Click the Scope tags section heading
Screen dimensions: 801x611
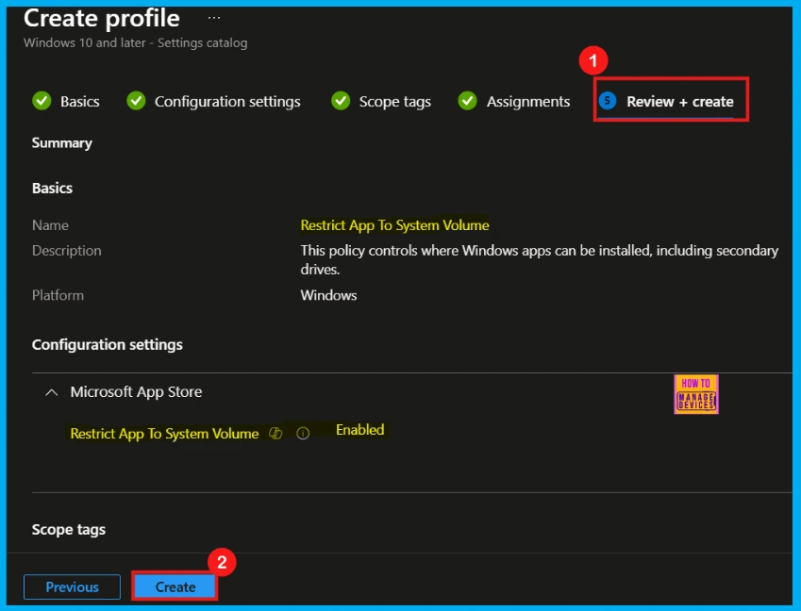pyautogui.click(x=69, y=530)
